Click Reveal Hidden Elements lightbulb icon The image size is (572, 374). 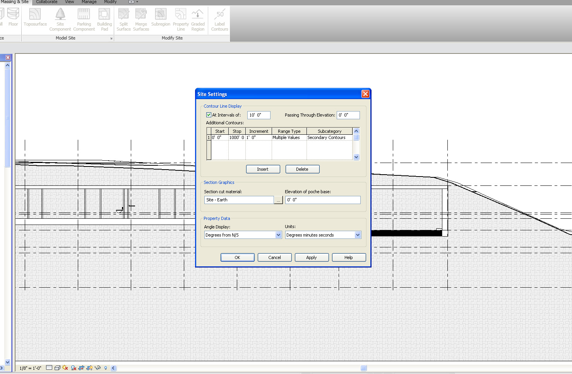click(106, 368)
